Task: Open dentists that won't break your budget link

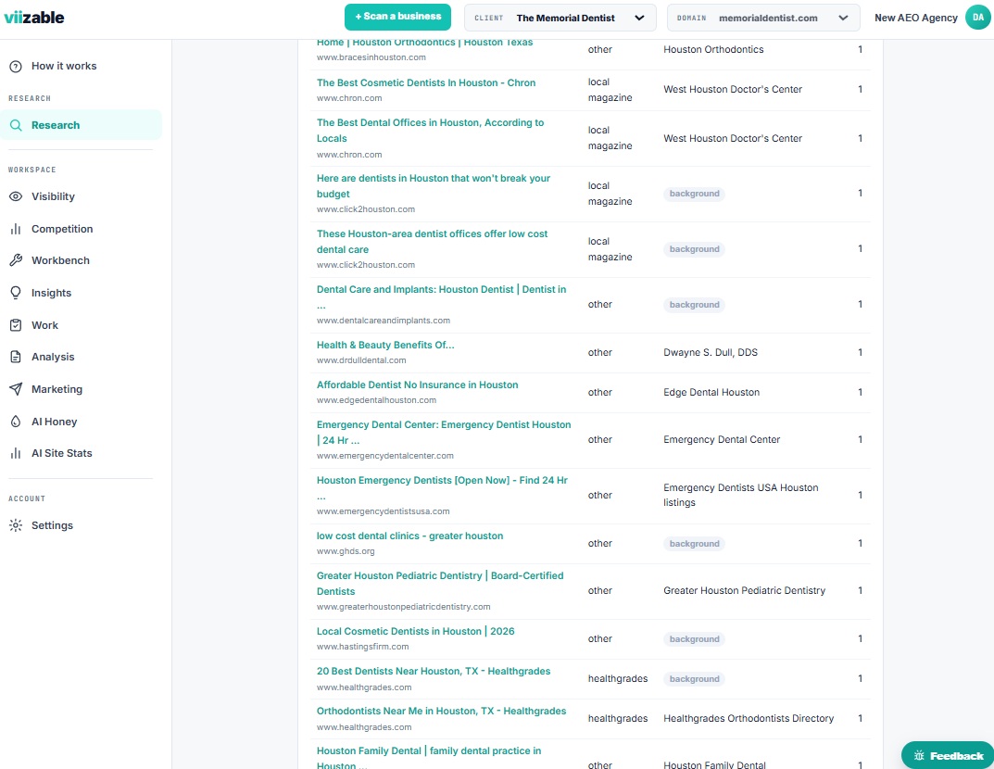Action: click(434, 185)
